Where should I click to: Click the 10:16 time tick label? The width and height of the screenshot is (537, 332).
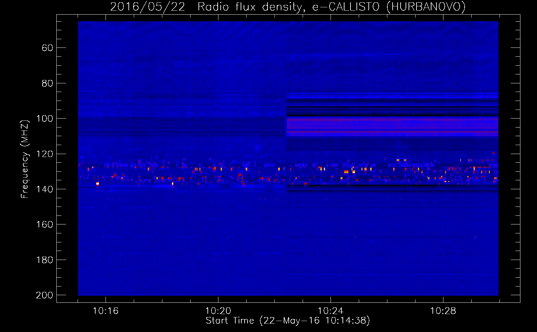(106, 311)
